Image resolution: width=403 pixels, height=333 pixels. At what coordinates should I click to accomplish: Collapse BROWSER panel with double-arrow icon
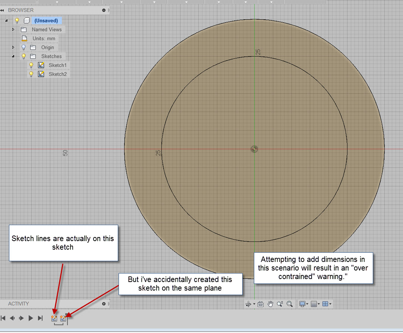coord(2,10)
